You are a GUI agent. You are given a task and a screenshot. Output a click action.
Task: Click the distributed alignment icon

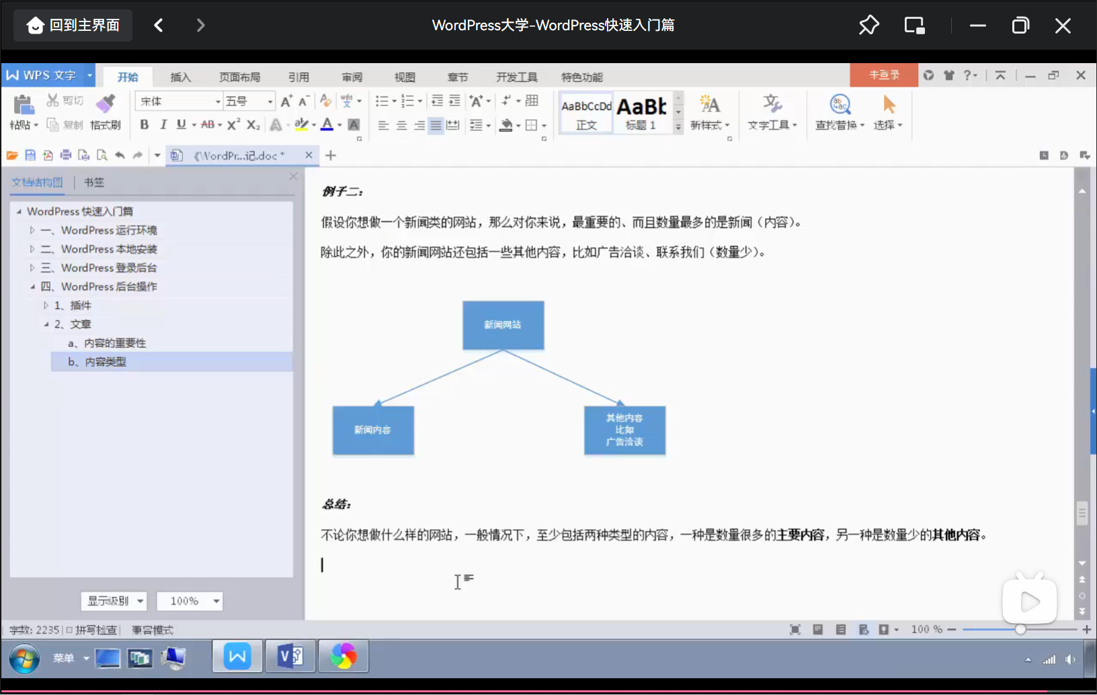pos(453,126)
